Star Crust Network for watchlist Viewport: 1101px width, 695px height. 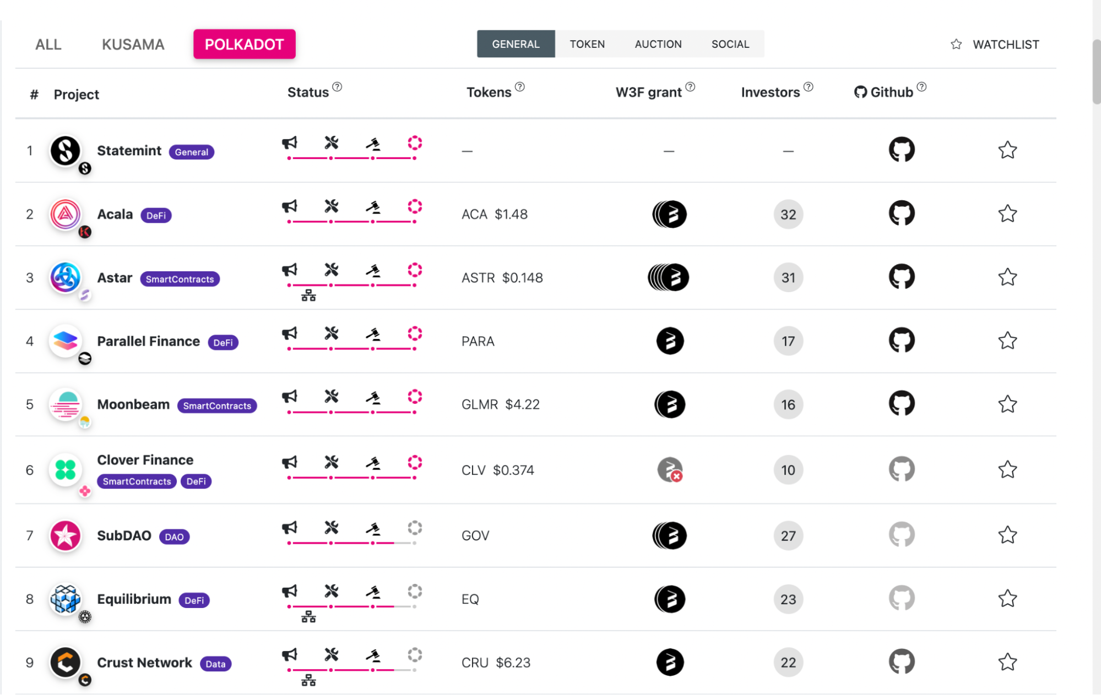(1007, 662)
